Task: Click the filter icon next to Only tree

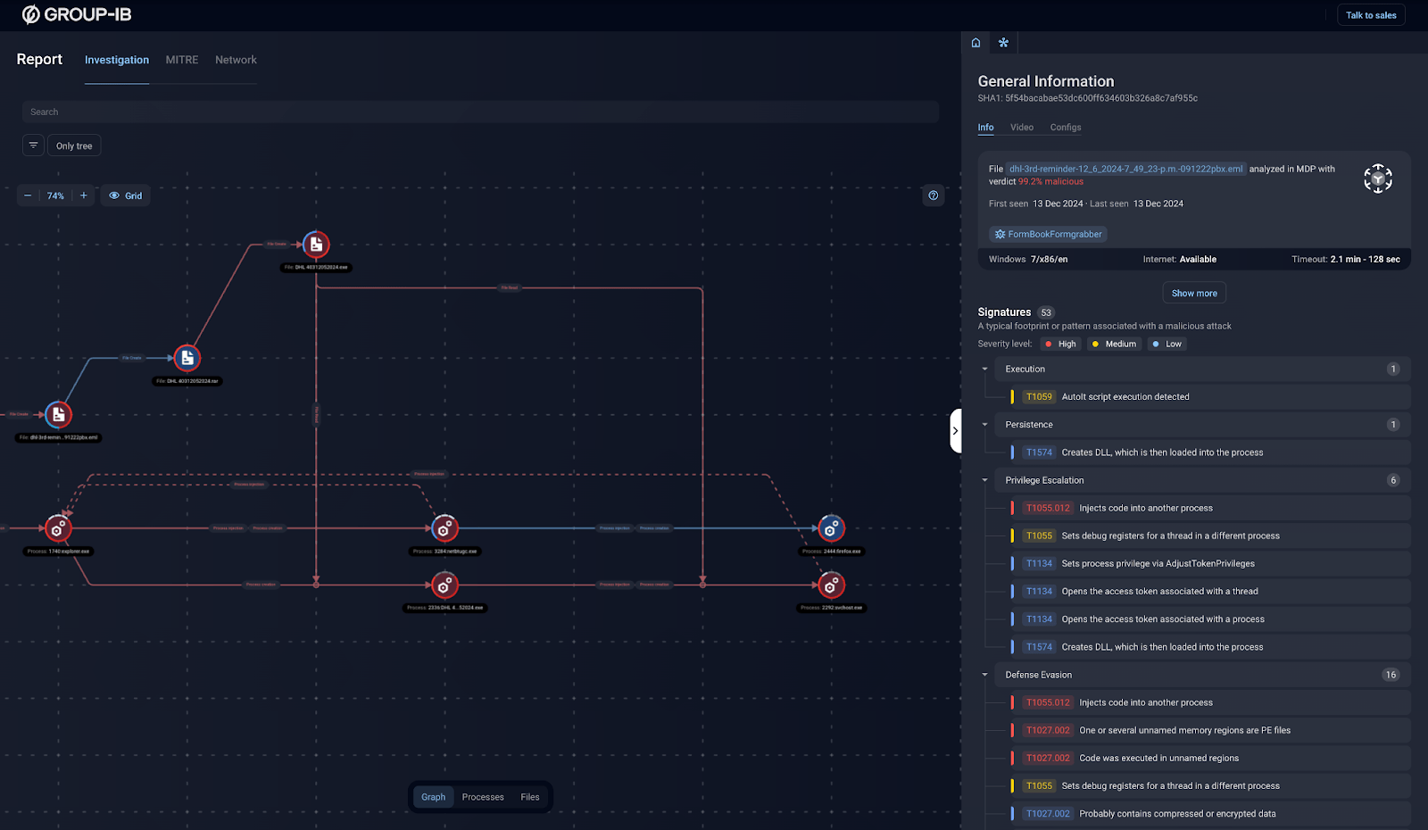Action: coord(33,145)
